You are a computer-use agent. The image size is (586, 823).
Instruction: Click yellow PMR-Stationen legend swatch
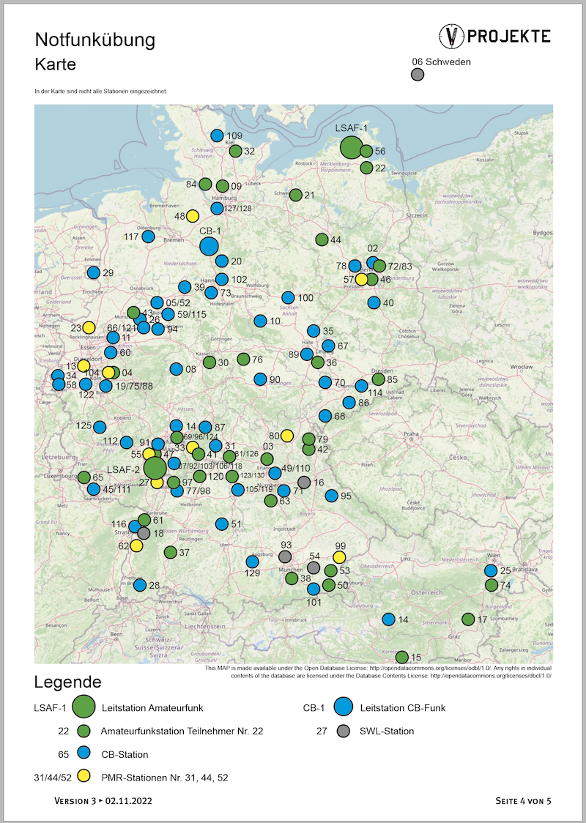[x=84, y=777]
